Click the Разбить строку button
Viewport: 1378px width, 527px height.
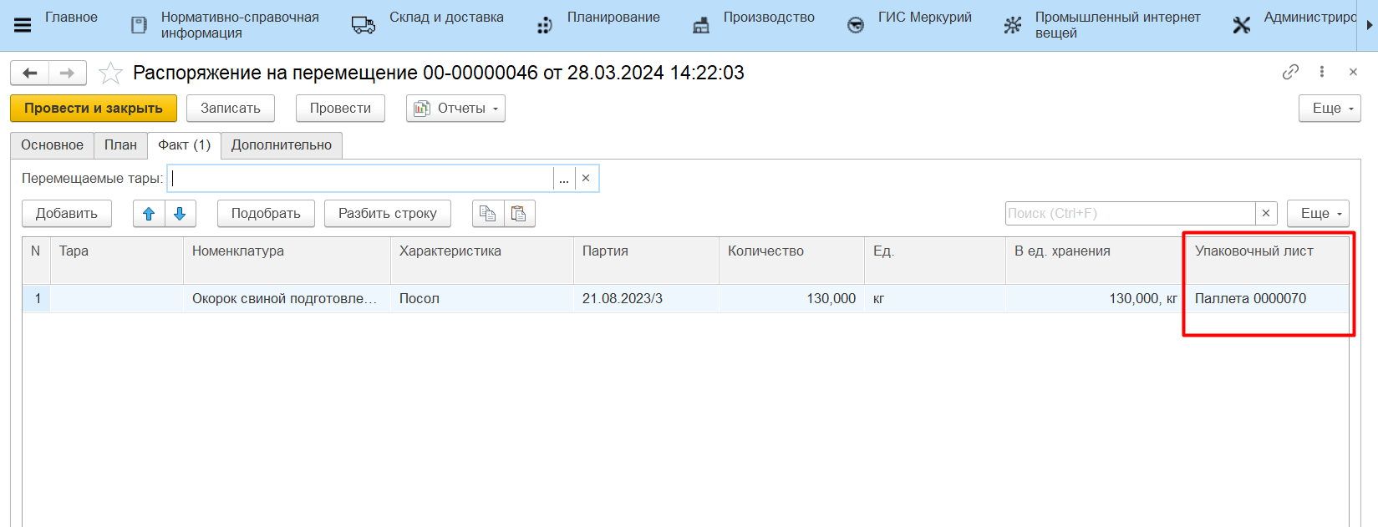pos(387,214)
